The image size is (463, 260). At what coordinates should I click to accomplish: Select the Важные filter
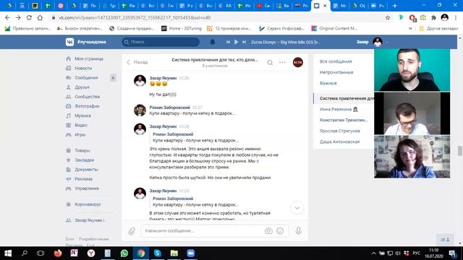(328, 83)
